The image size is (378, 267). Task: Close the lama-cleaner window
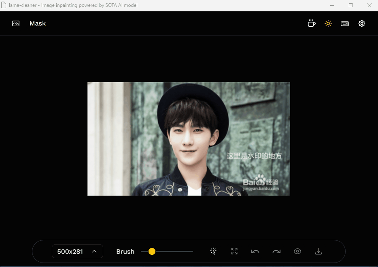tap(370, 5)
